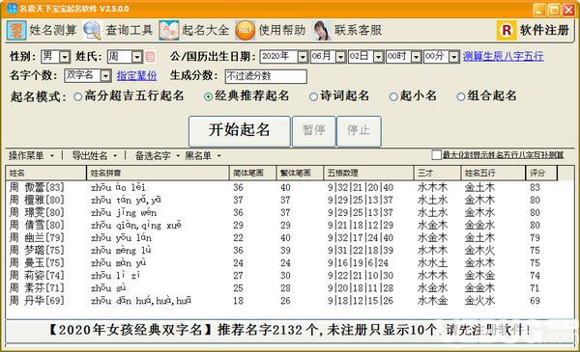Viewport: 580px width, 352px height.
Task: Select 高分超吉五行起名 mode
Action: pyautogui.click(x=77, y=97)
